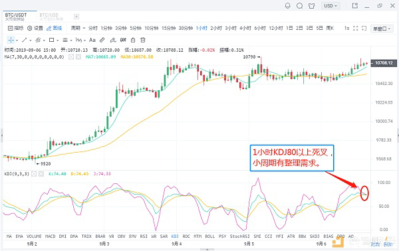Select the trend line drawing tool

click(25, 40)
